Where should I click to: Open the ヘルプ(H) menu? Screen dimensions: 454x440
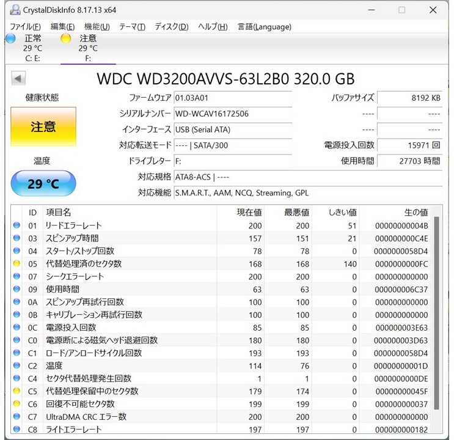[213, 27]
